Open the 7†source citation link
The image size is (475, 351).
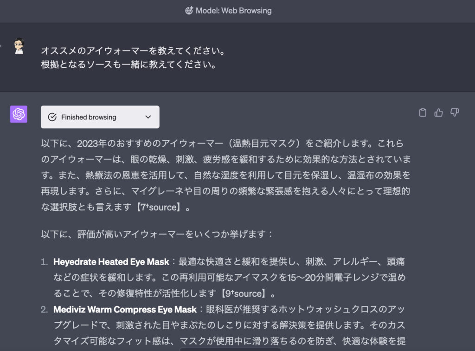pos(159,208)
